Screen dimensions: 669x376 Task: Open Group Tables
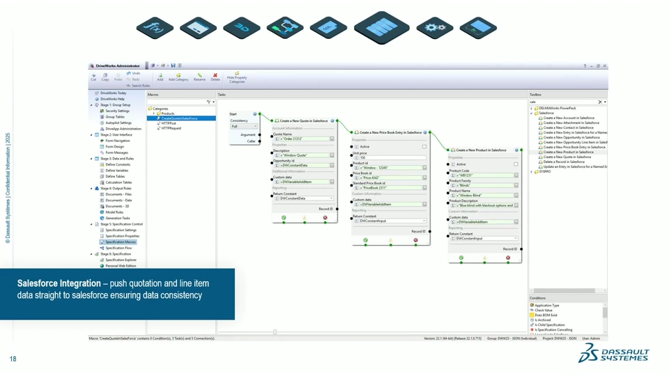tap(115, 117)
